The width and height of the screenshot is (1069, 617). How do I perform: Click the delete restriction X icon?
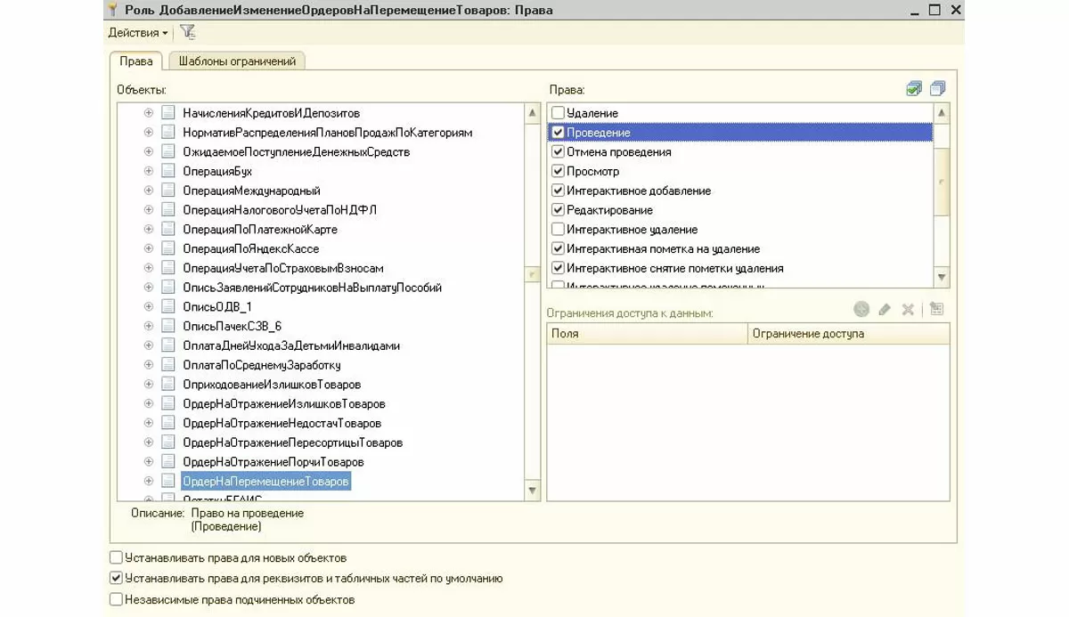[908, 310]
